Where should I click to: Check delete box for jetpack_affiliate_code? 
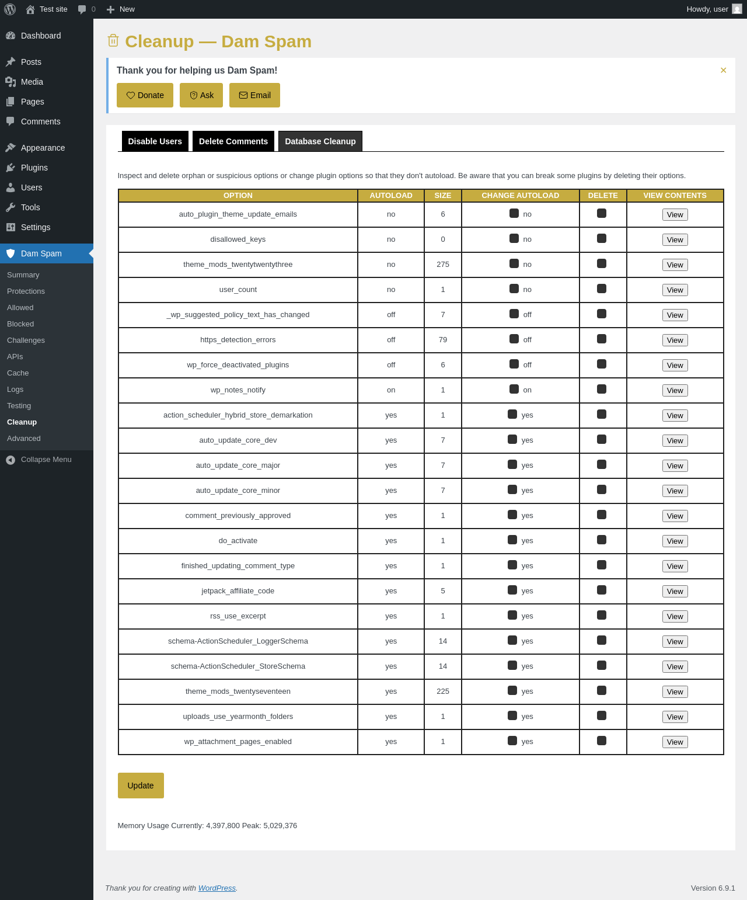[602, 590]
